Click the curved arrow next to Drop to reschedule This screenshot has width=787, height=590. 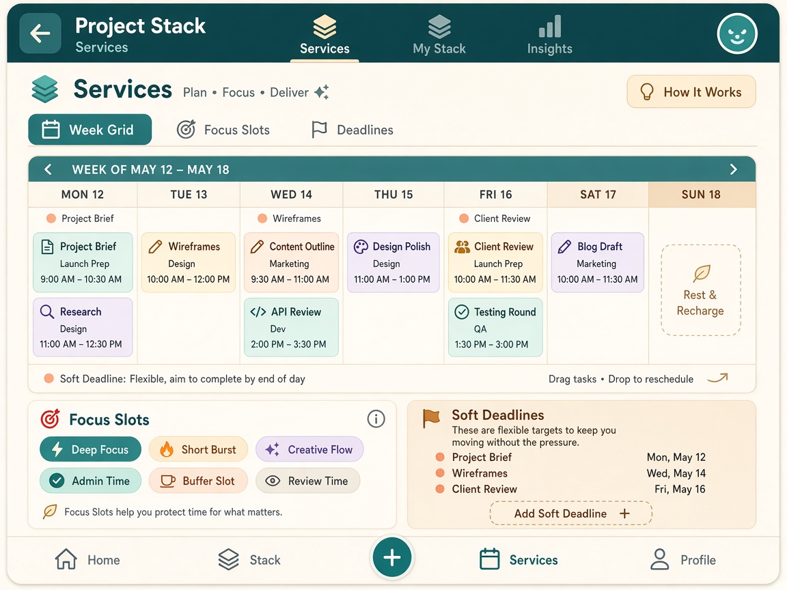(717, 378)
